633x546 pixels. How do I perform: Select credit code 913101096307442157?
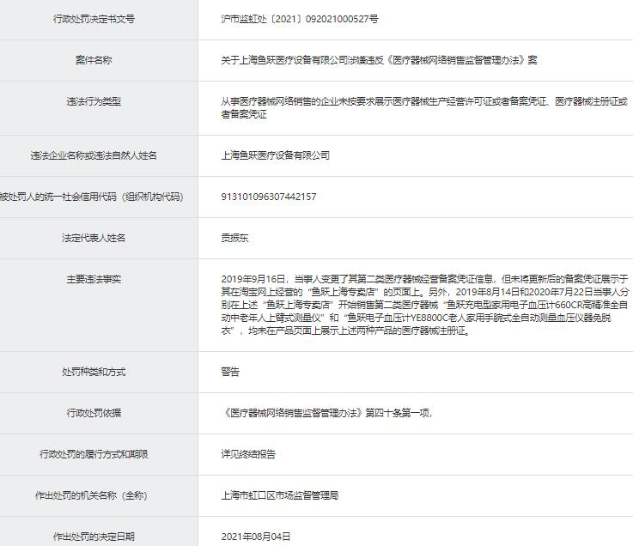point(269,197)
